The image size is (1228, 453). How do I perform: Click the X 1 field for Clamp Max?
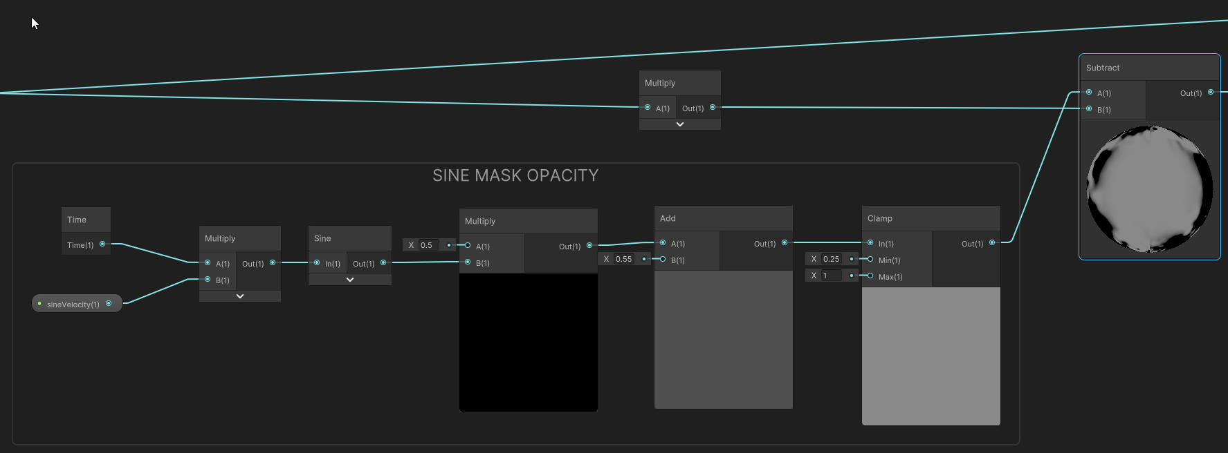pyautogui.click(x=832, y=276)
